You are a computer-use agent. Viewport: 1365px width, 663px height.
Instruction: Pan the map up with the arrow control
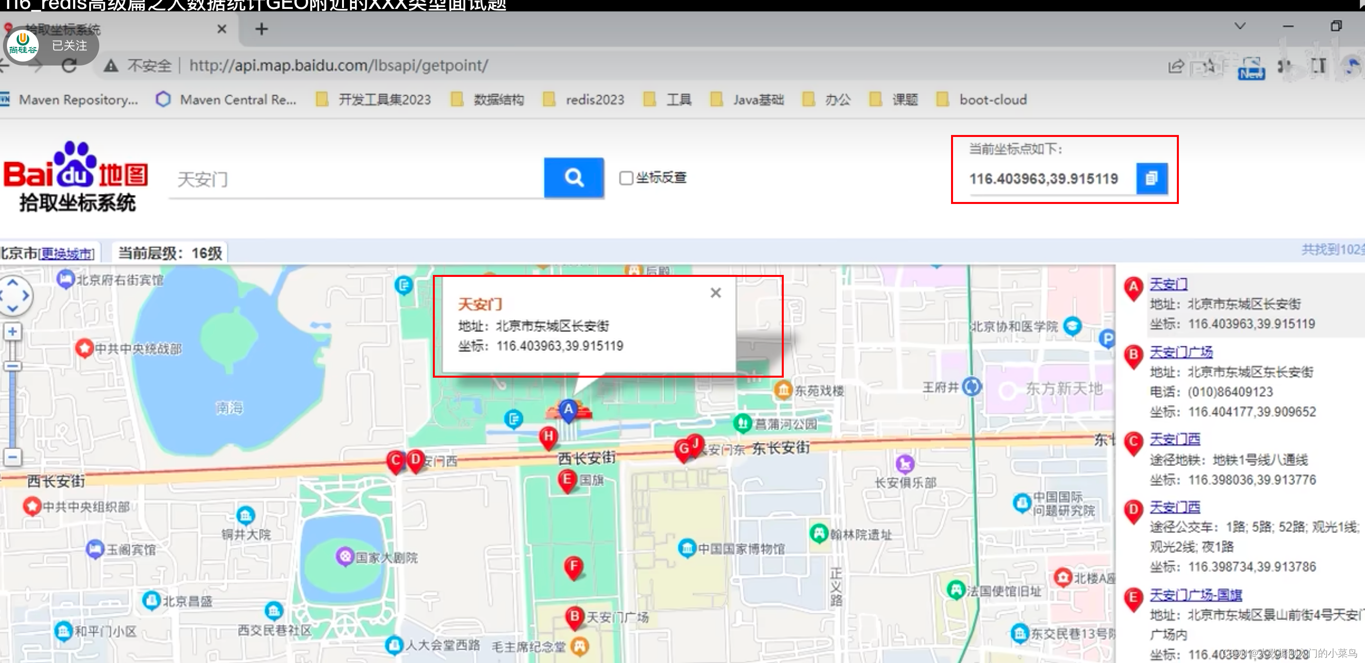tap(13, 283)
